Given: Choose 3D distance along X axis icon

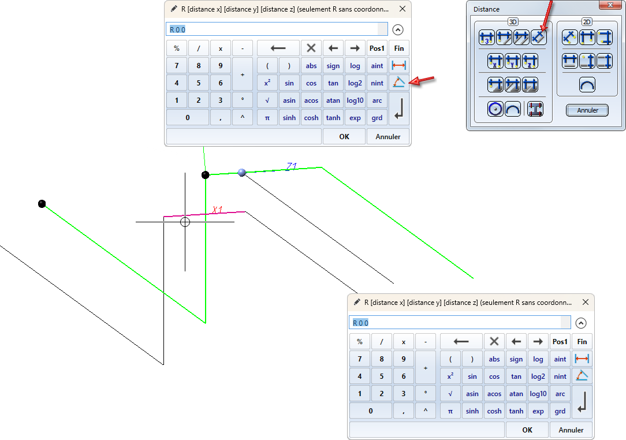Looking at the screenshot, I should 495,61.
